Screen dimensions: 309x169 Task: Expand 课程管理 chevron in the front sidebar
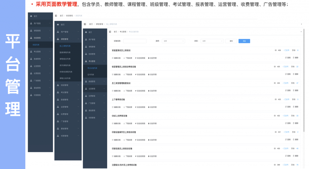(x=104, y=47)
